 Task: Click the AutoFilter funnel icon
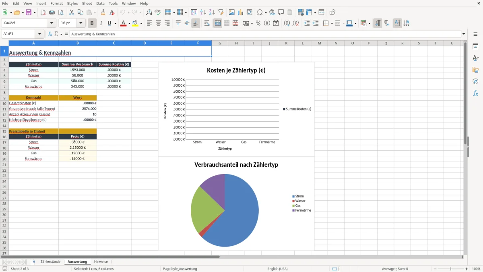click(221, 12)
